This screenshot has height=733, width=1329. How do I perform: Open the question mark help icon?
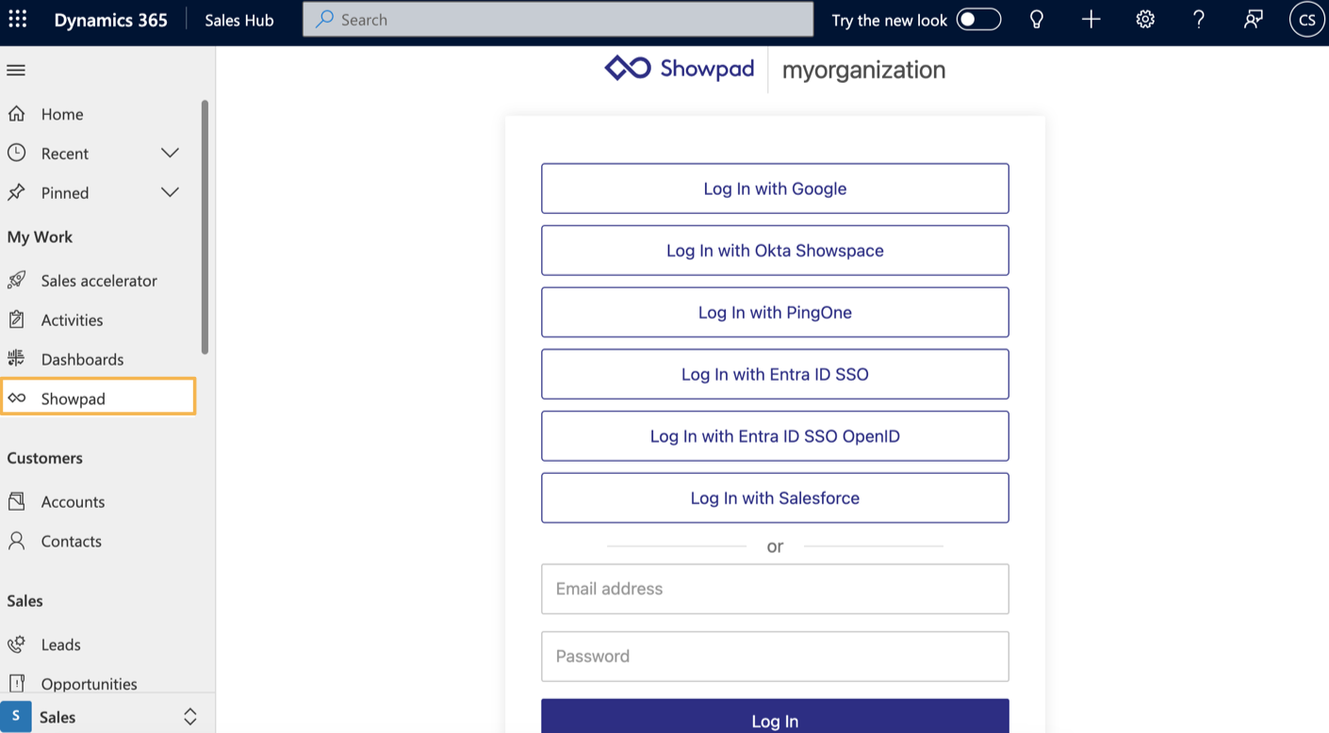[x=1199, y=19]
